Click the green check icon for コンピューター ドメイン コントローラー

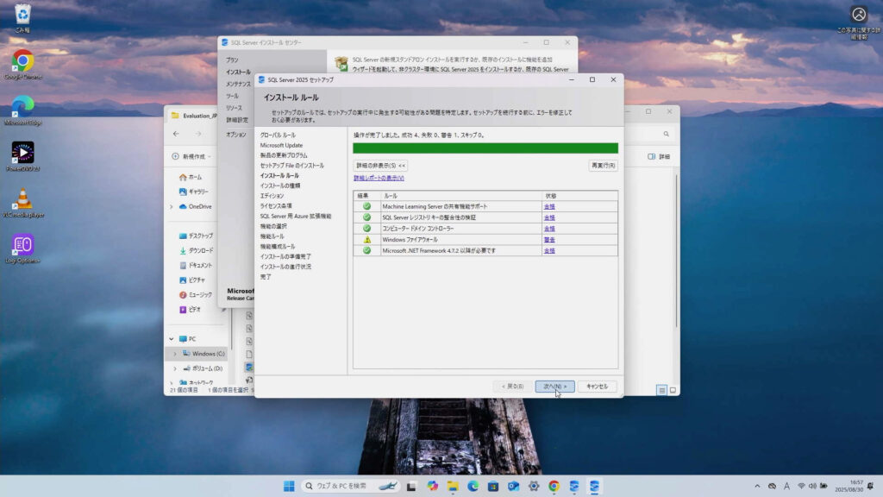(x=366, y=228)
